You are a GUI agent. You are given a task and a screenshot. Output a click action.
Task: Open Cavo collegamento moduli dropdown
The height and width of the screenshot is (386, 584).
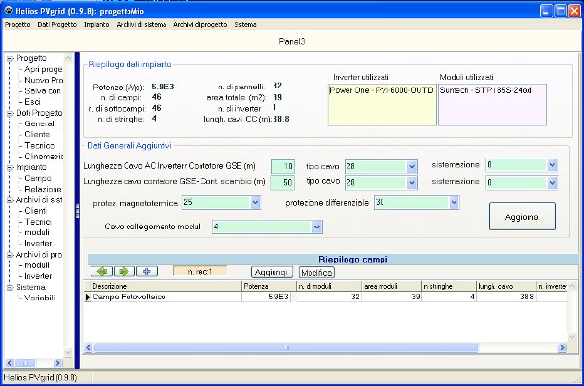tap(317, 227)
